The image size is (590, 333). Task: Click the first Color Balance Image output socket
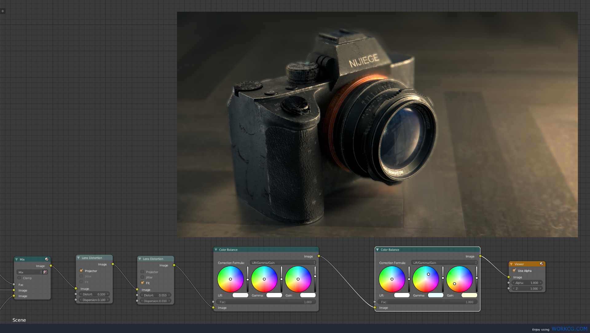pyautogui.click(x=319, y=256)
